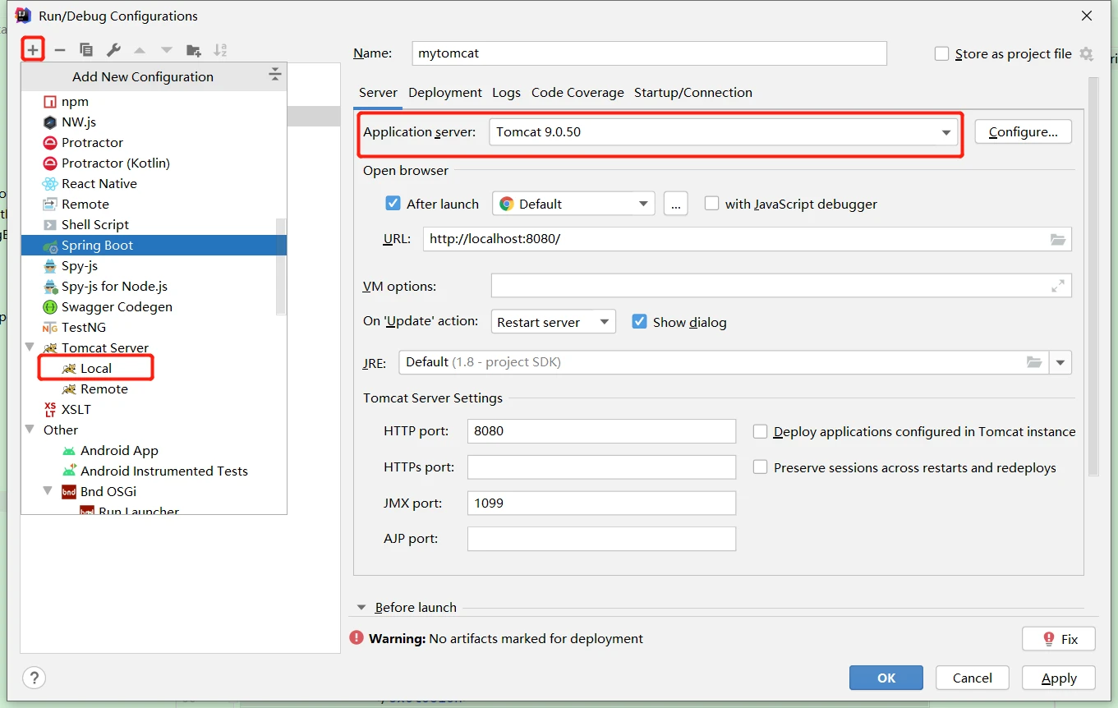
Task: Click the JMX port input field
Action: pos(601,503)
